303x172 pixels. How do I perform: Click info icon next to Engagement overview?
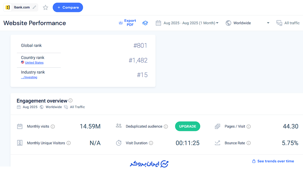(70, 100)
